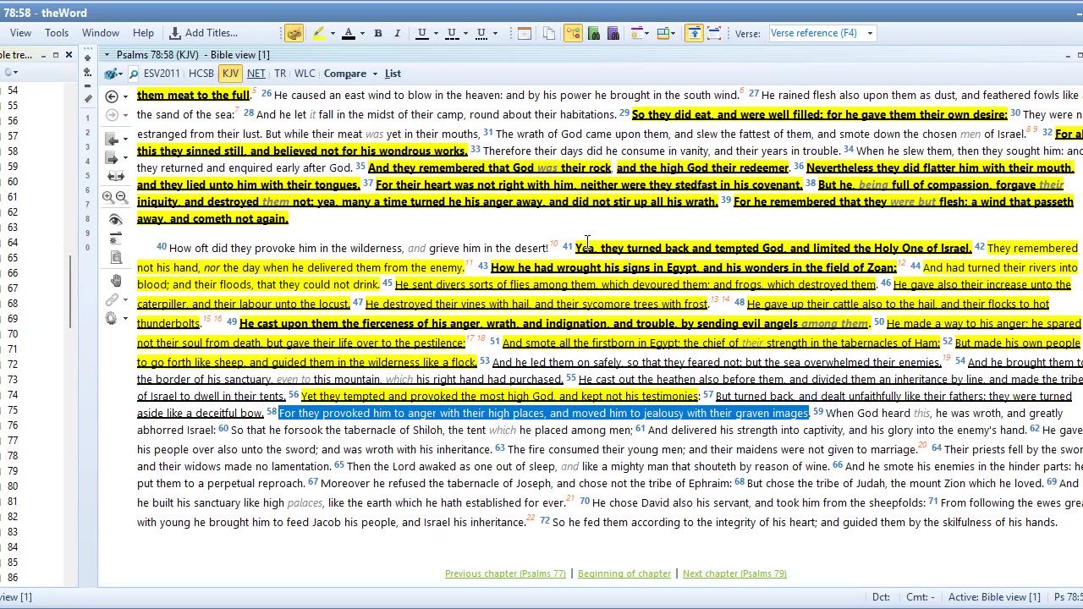
Task: Open dotted underline style dropdown arrow
Action: (x=495, y=34)
